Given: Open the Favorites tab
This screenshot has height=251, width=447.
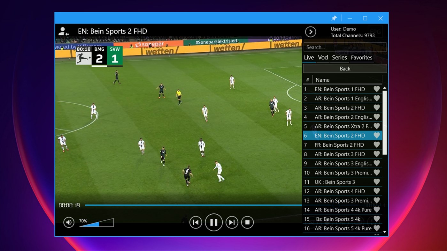Looking at the screenshot, I should [361, 57].
